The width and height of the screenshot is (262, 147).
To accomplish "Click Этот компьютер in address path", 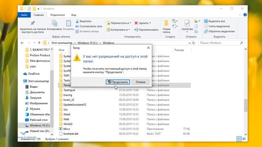I will (x=62, y=43).
